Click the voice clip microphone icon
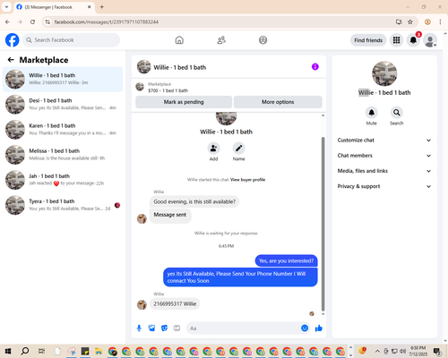Image resolution: width=448 pixels, height=358 pixels. [139, 328]
